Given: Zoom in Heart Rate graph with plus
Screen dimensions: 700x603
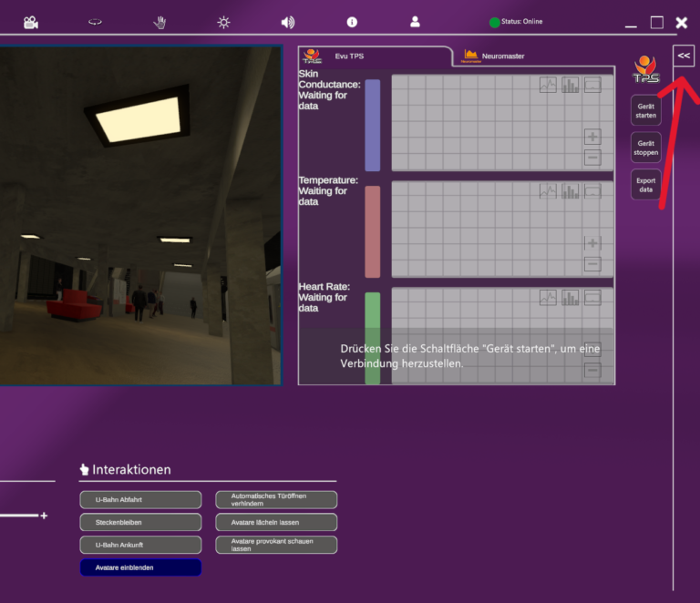Looking at the screenshot, I should (592, 349).
